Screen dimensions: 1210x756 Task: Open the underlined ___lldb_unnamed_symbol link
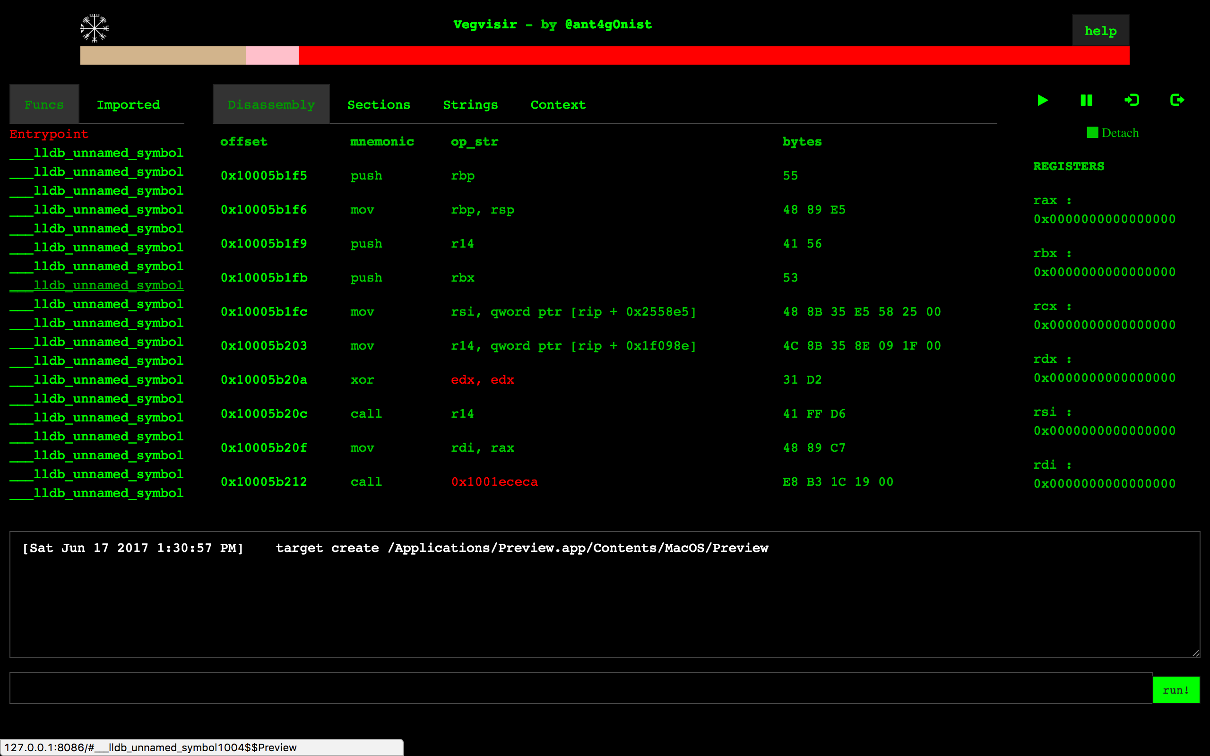96,285
